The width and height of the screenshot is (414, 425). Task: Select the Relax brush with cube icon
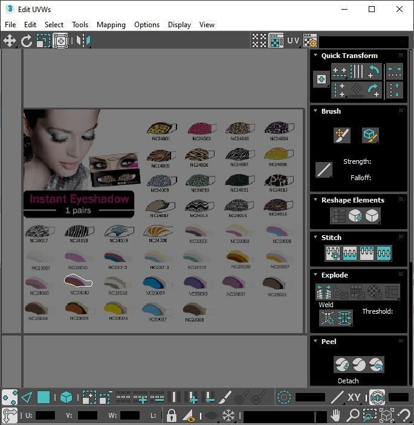pos(370,135)
